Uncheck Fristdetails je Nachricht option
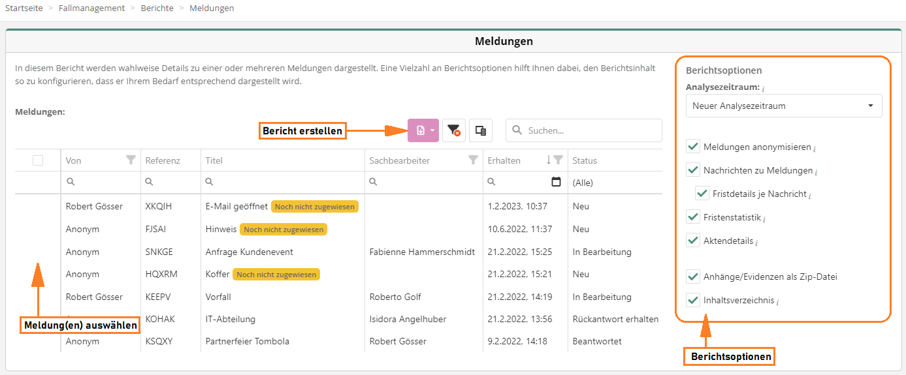The image size is (906, 375). tap(702, 194)
